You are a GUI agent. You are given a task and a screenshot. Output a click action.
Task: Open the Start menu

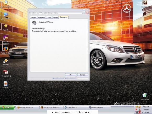tap(7, 107)
